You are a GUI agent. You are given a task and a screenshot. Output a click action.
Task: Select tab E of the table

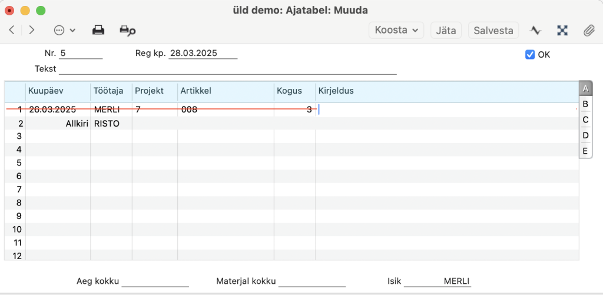(x=585, y=151)
